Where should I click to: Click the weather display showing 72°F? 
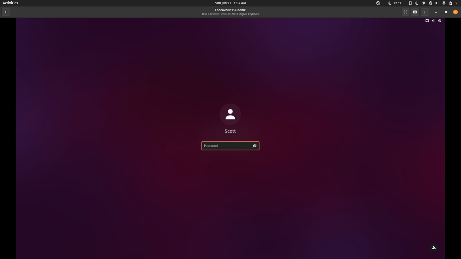(397, 3)
